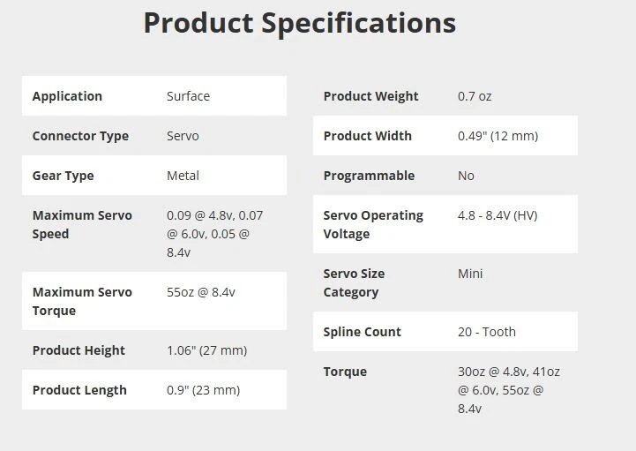636x451 pixels.
Task: Select the 1.06" (27 mm) height value
Action: [206, 350]
